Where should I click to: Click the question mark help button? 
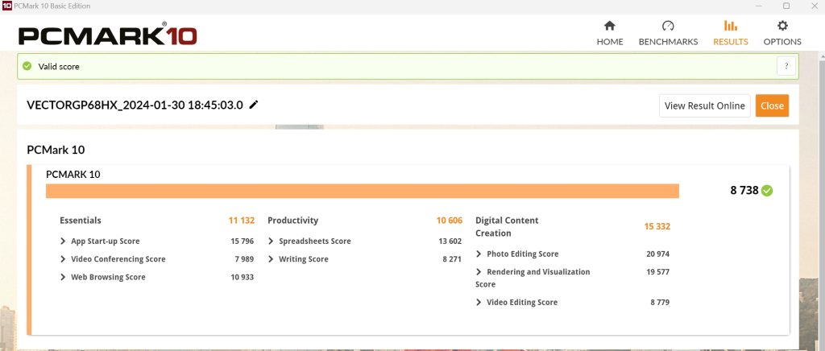point(786,66)
